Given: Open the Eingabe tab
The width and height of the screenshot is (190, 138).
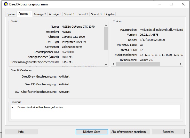Looking at the screenshot, I should pos(109,14).
